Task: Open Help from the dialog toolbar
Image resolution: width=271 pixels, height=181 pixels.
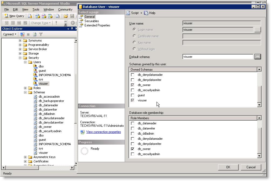Action: coord(150,13)
